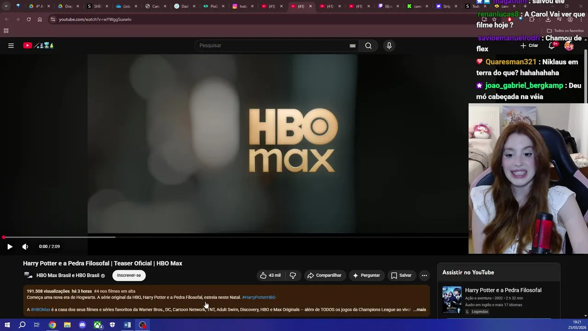Mute the video with the speaker icon
This screenshot has height=331, width=588.
[25, 246]
